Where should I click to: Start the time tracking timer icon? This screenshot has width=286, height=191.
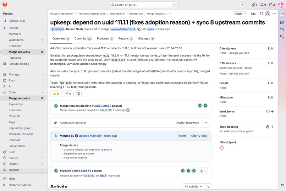click(268, 127)
